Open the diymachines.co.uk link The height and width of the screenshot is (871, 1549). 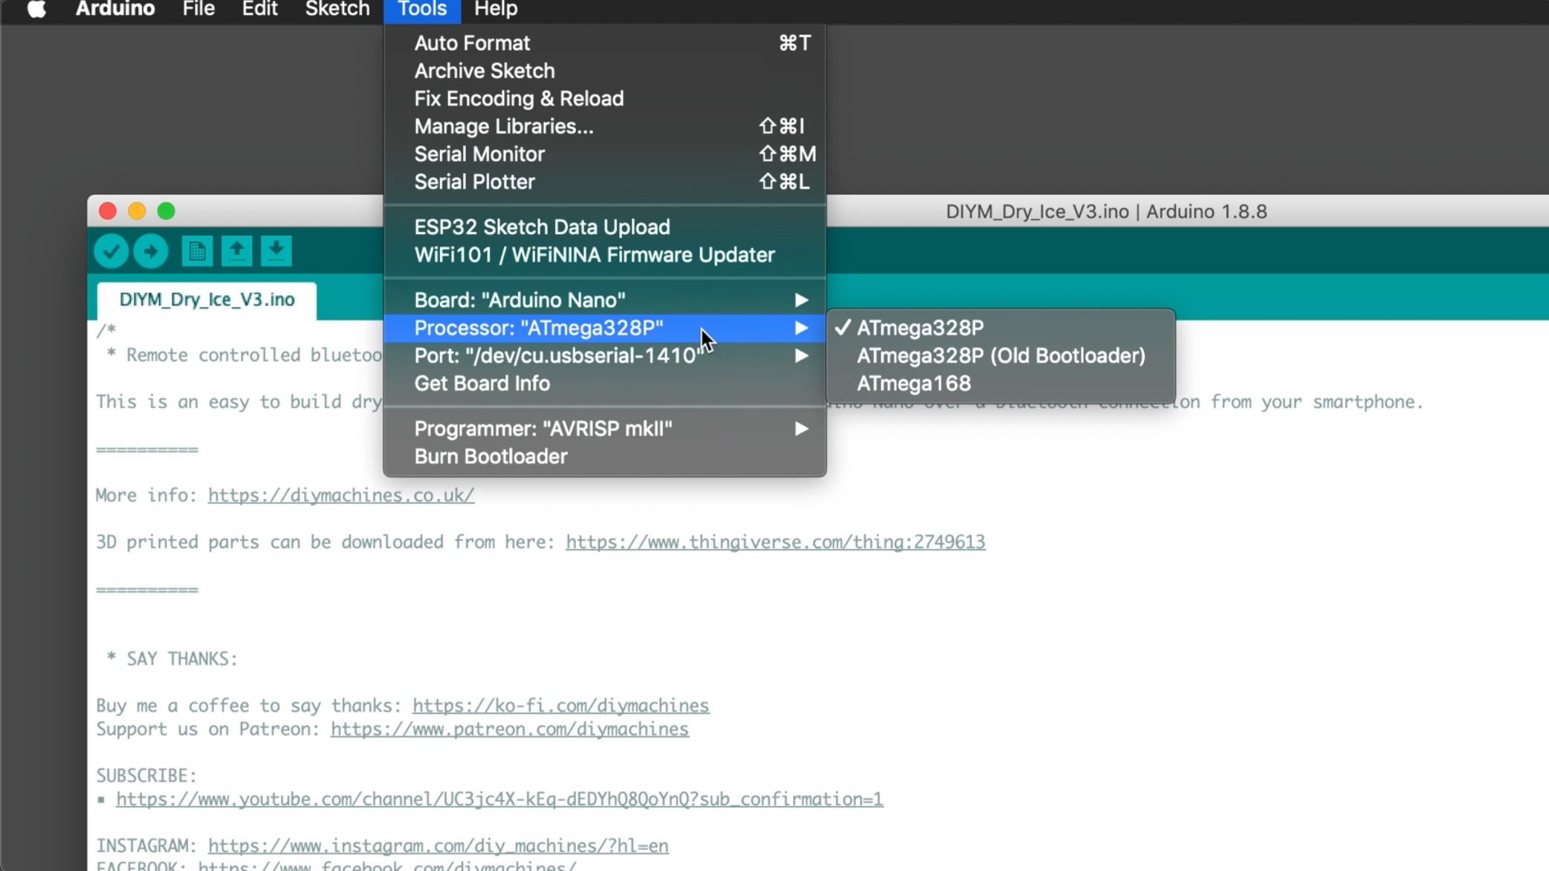pyautogui.click(x=341, y=496)
